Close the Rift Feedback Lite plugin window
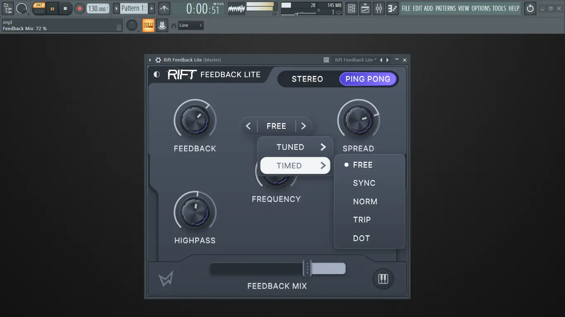The image size is (565, 317). pos(405,60)
